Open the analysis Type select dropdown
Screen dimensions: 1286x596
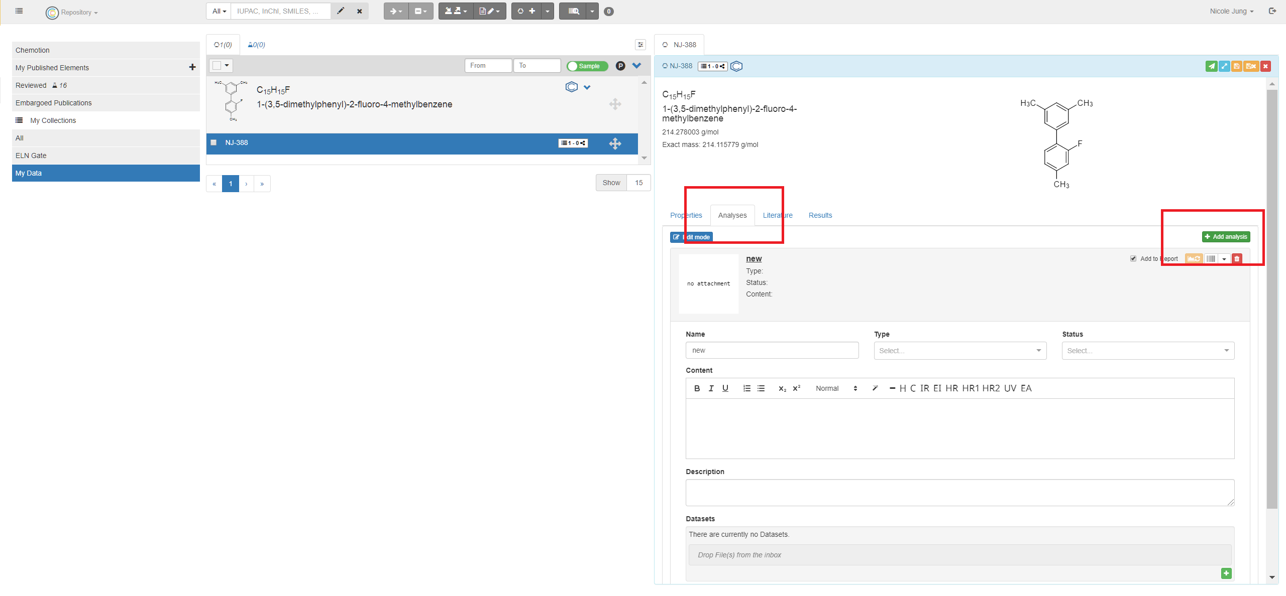coord(960,351)
